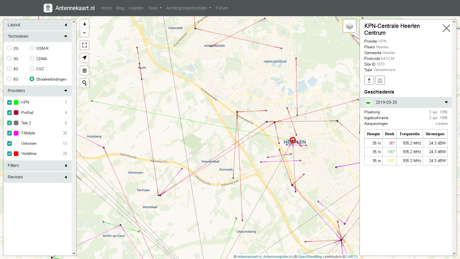
Task: Close the KPN-Centrale Heerlen details panel
Action: (x=446, y=28)
